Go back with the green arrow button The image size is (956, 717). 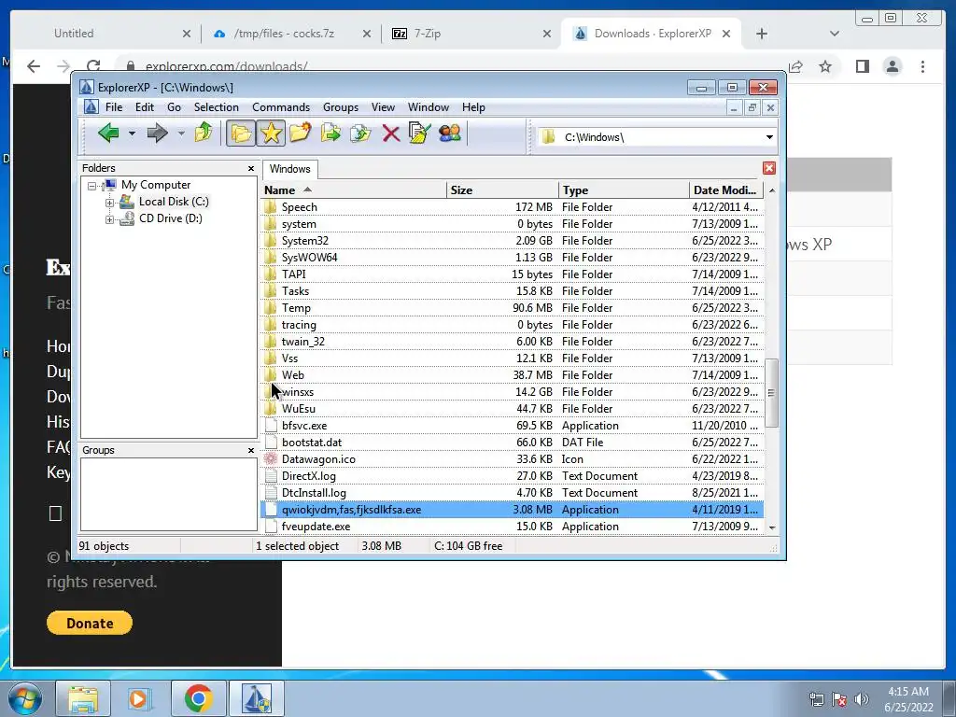(108, 133)
